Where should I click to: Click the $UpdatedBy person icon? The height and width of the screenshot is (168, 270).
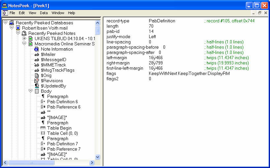click(x=37, y=86)
